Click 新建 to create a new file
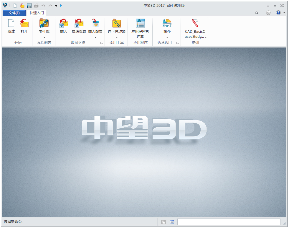 [x=11, y=26]
